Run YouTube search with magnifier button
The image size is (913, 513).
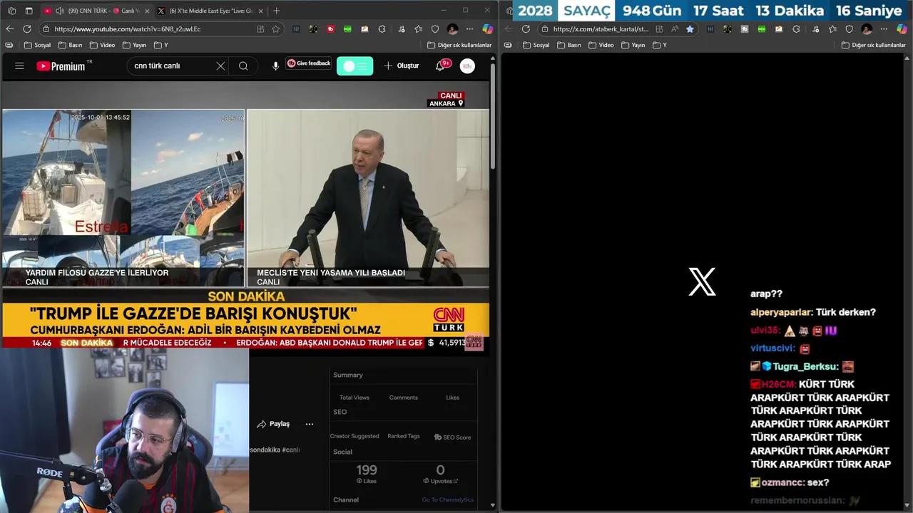pos(243,66)
